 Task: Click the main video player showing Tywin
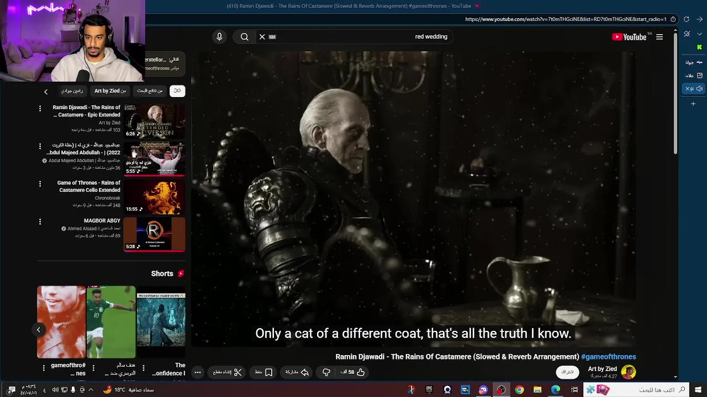413,198
